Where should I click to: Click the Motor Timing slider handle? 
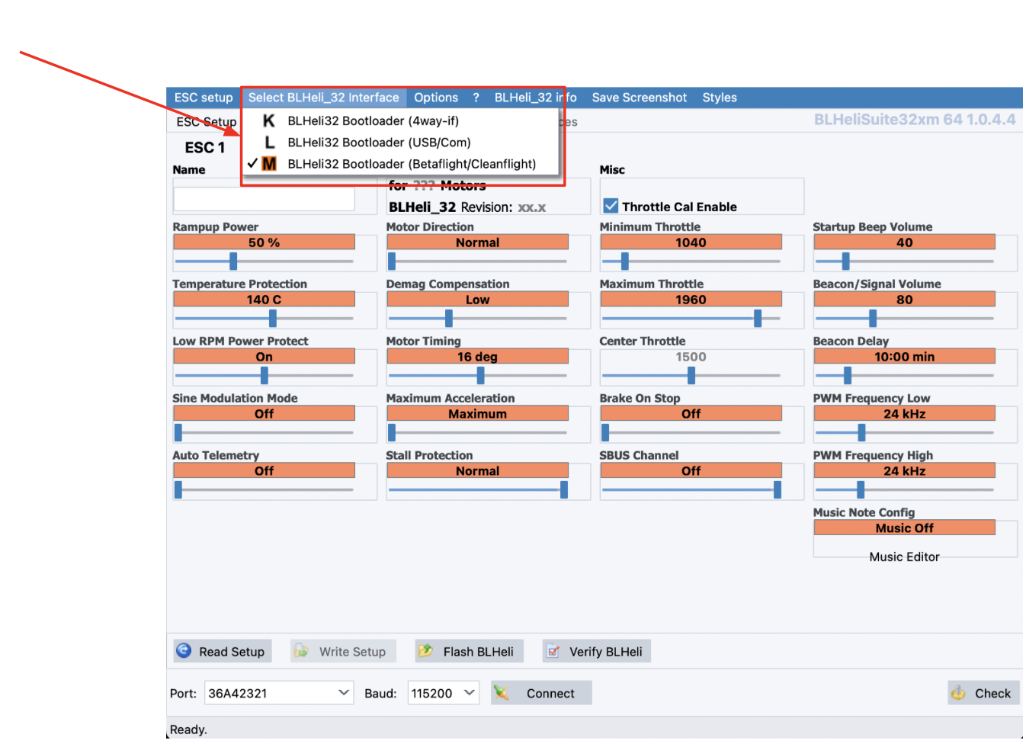pyautogui.click(x=480, y=375)
